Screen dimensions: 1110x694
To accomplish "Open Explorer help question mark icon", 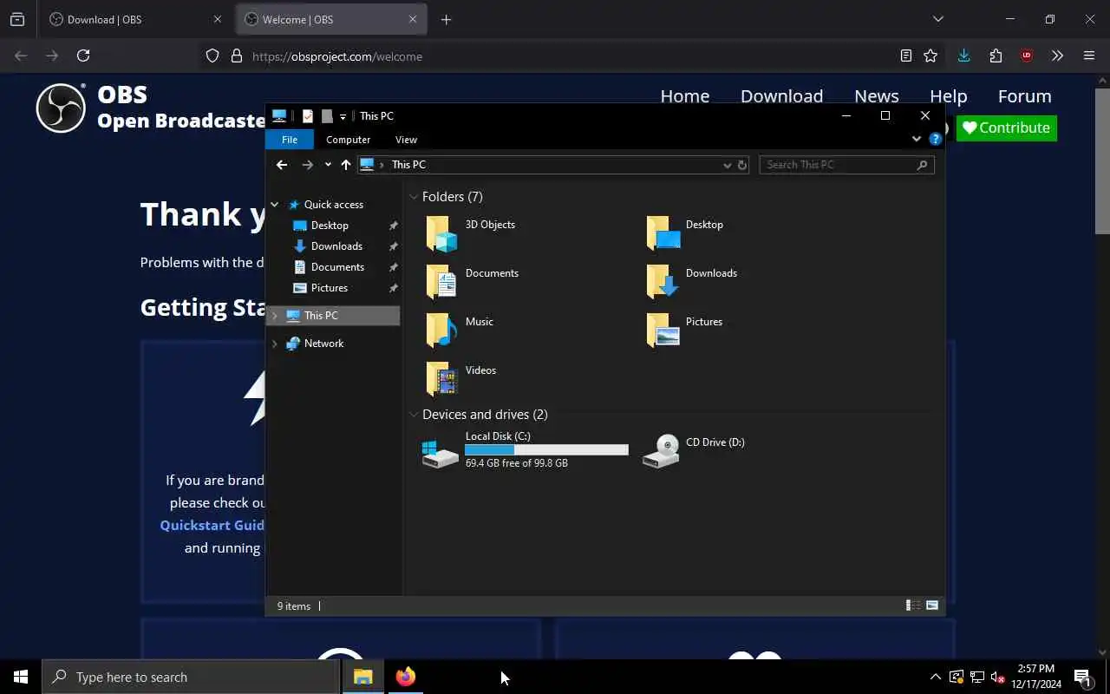I will coord(935,139).
